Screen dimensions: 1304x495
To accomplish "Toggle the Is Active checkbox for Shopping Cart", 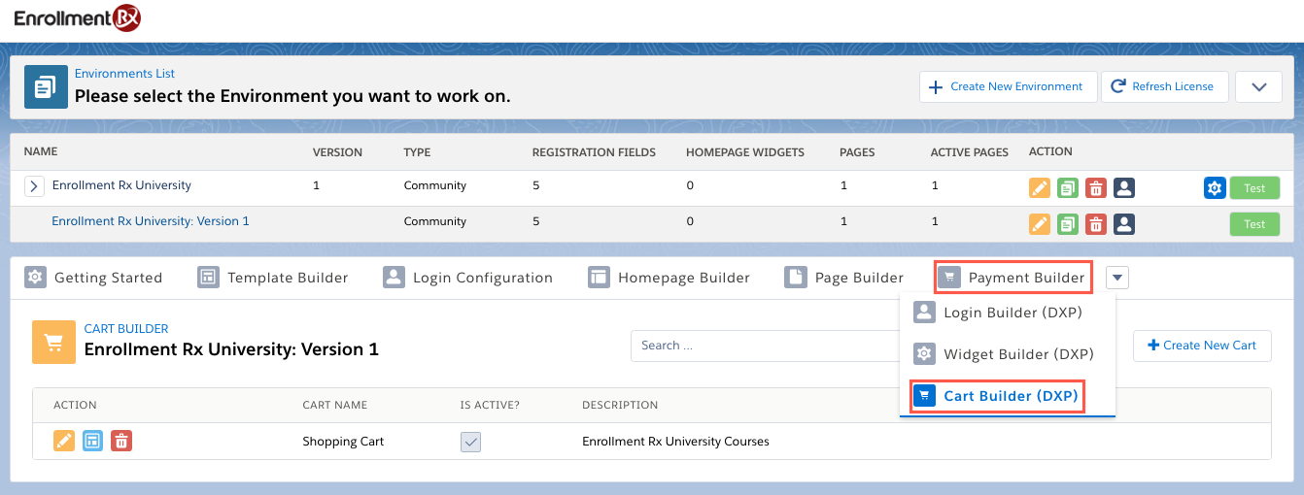I will click(x=471, y=442).
